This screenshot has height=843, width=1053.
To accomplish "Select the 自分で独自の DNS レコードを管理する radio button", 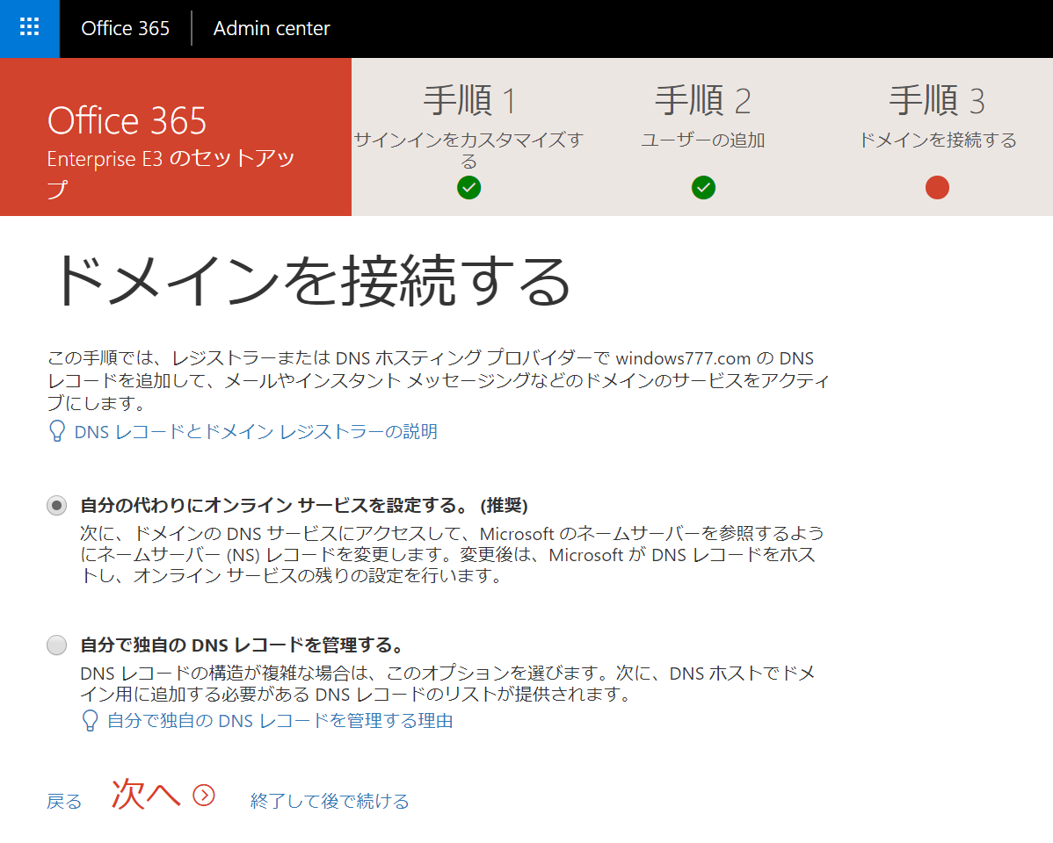I will [x=56, y=645].
